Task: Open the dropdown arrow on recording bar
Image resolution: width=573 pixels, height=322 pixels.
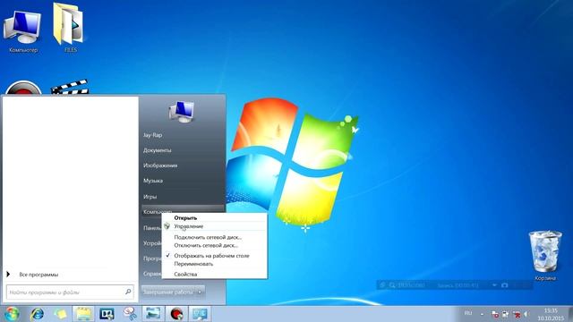Action: click(x=494, y=284)
